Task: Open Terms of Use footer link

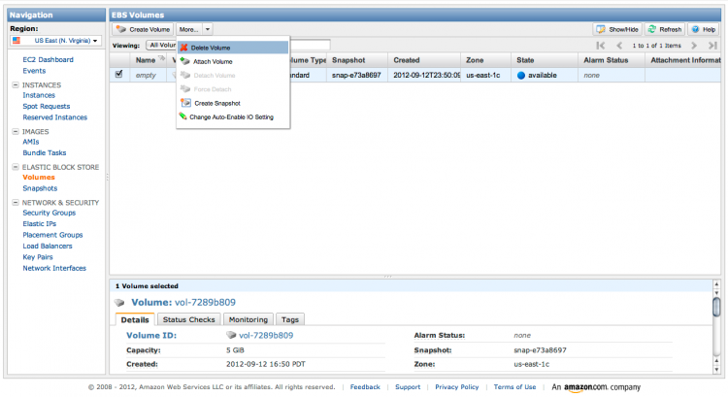Action: [x=514, y=386]
